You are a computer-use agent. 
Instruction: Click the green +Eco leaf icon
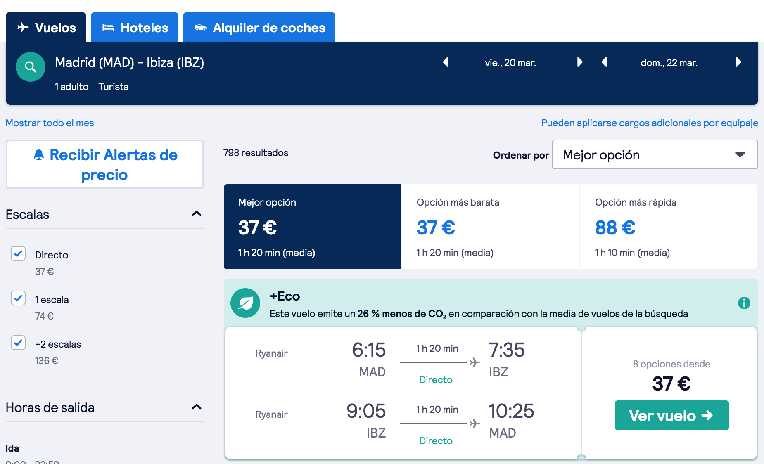(x=245, y=303)
